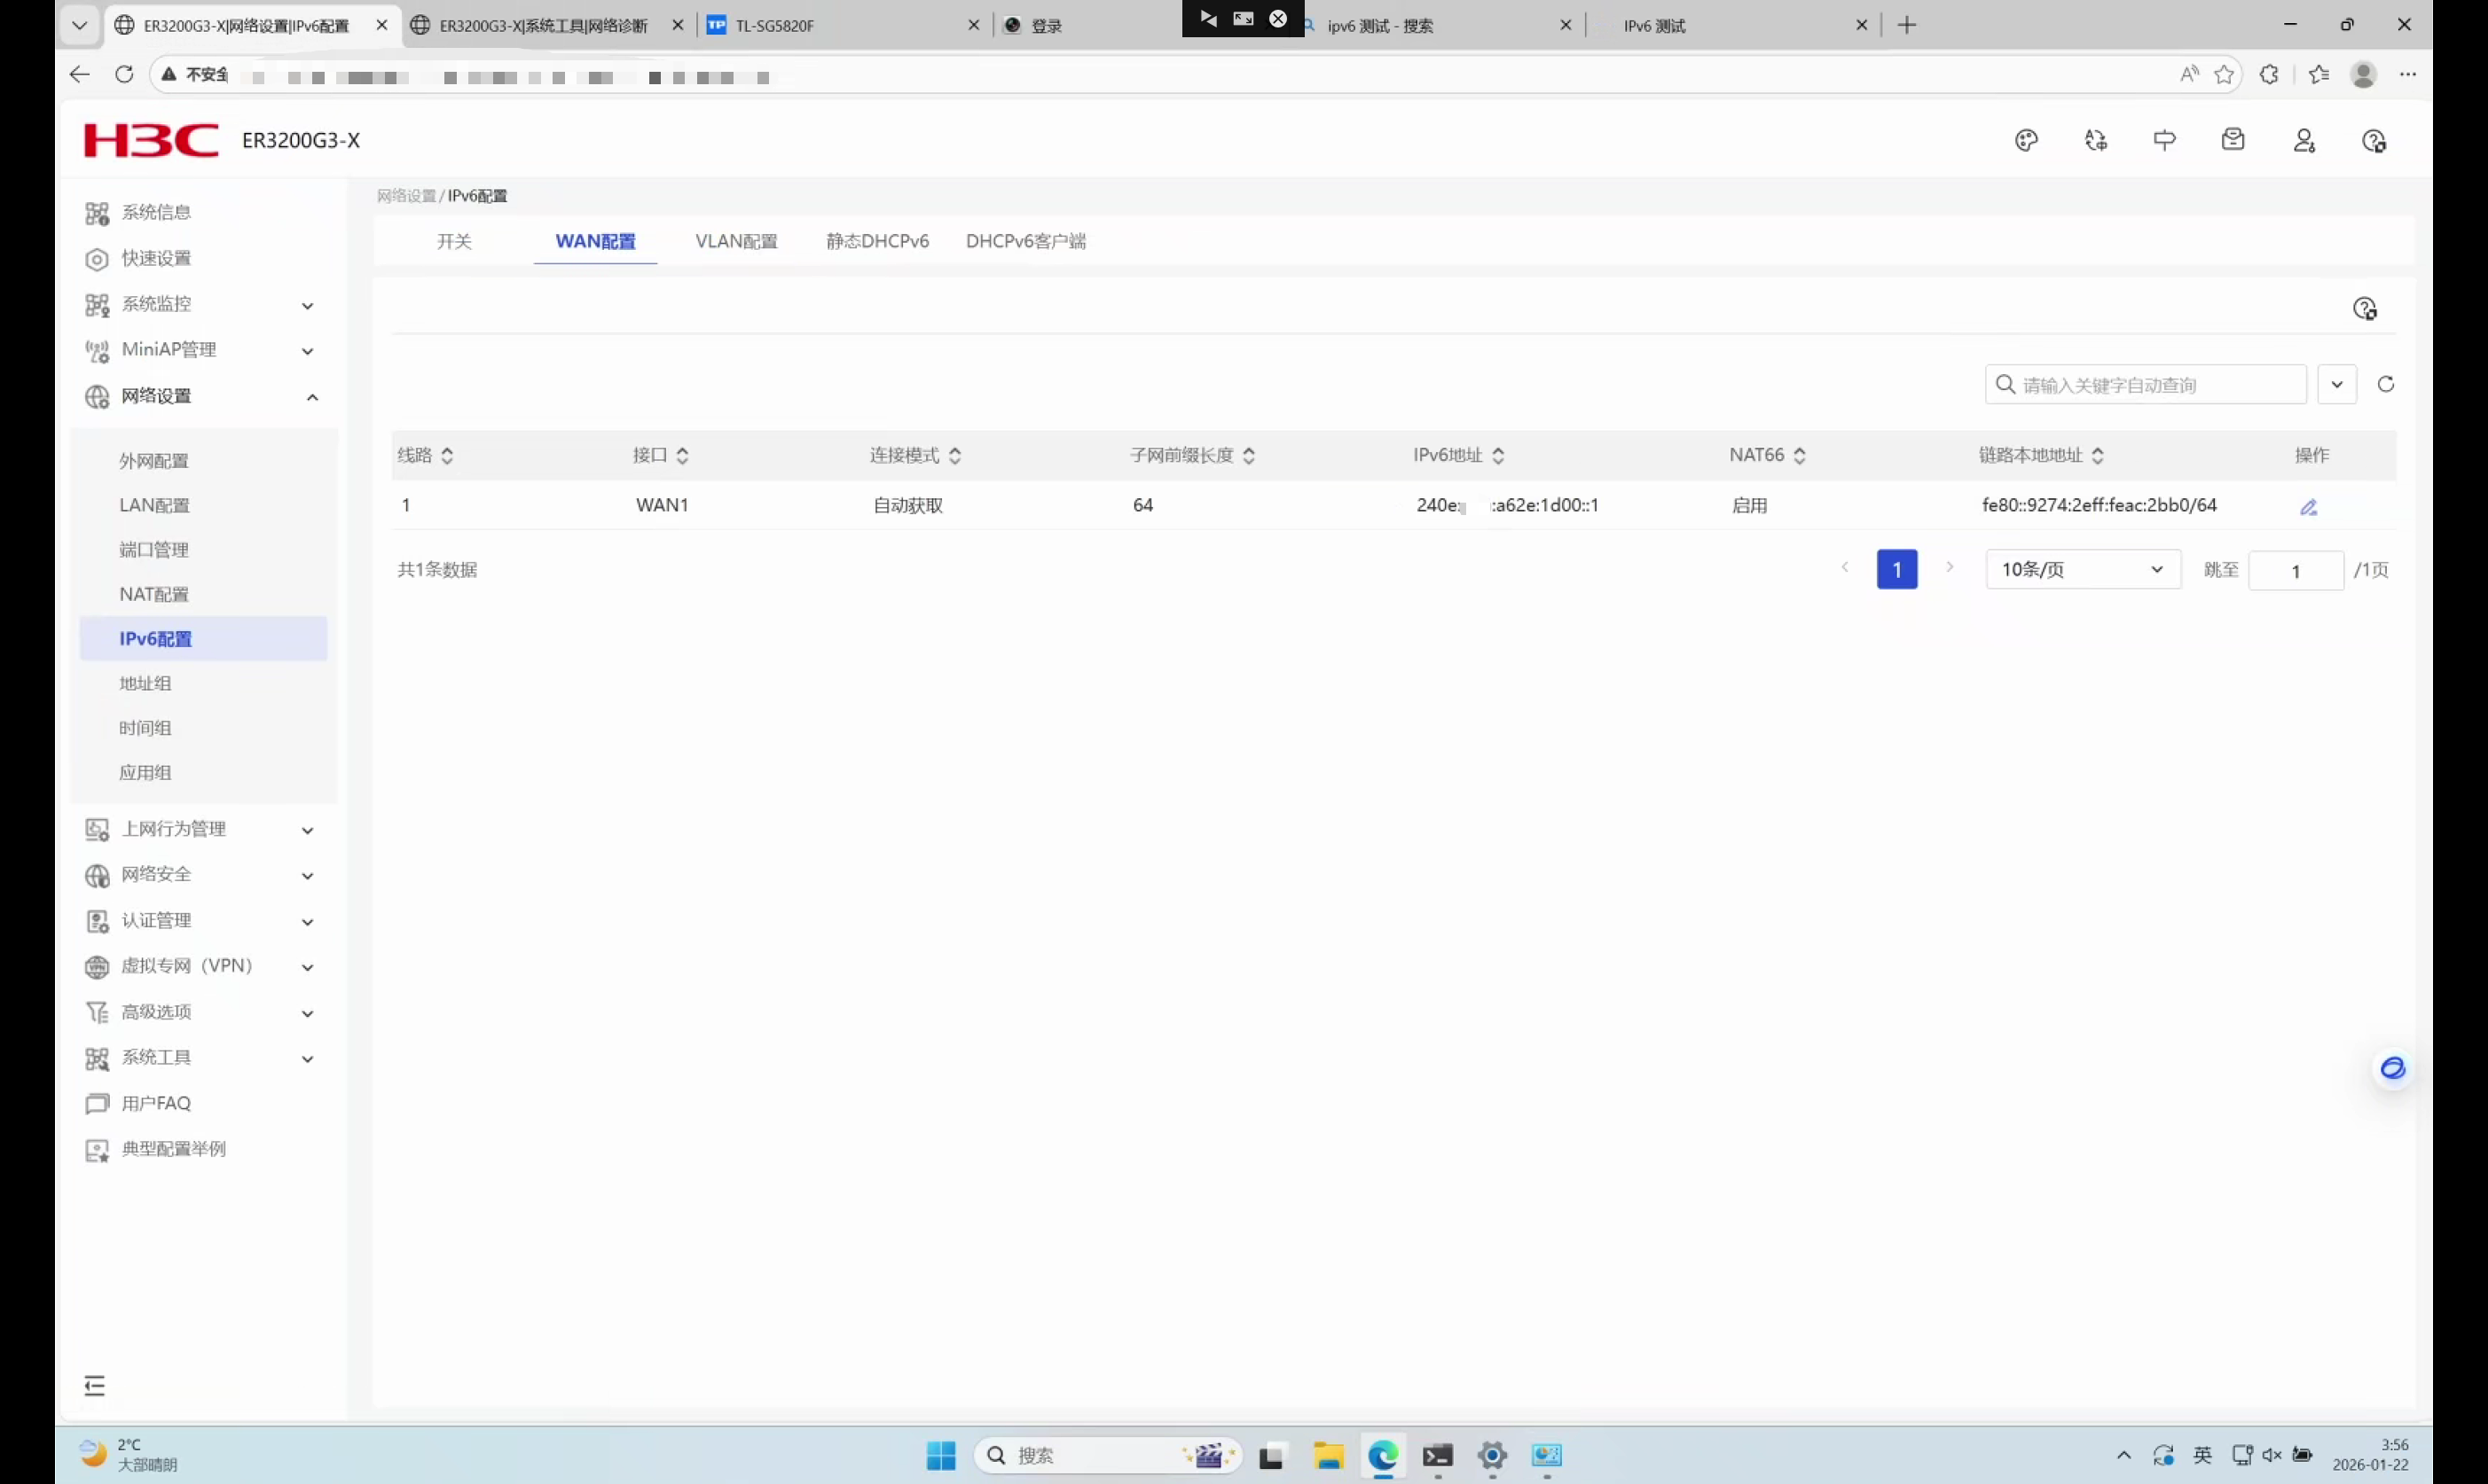The height and width of the screenshot is (1484, 2488).
Task: Click the floating blue assistant icon
Action: point(2392,1068)
